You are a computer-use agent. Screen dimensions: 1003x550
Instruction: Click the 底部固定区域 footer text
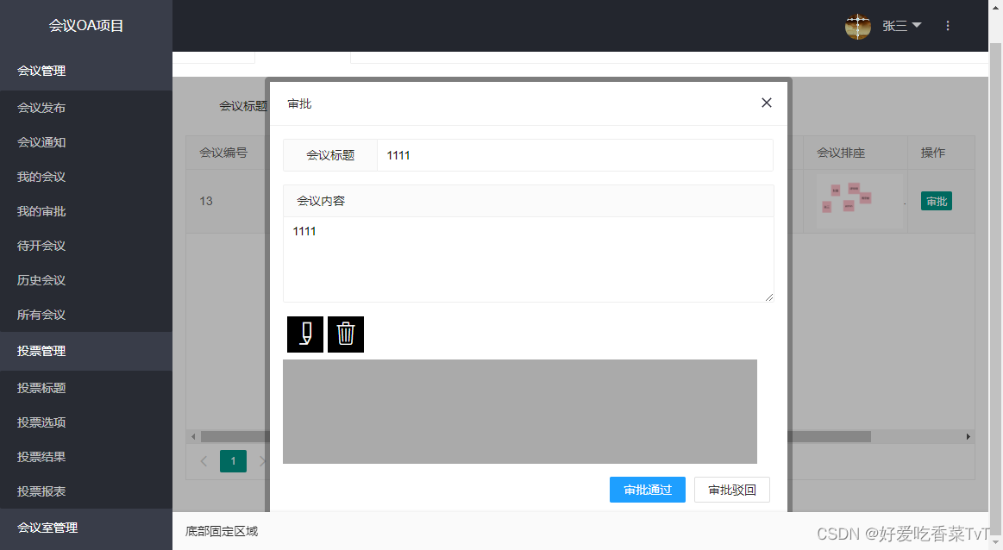[222, 531]
